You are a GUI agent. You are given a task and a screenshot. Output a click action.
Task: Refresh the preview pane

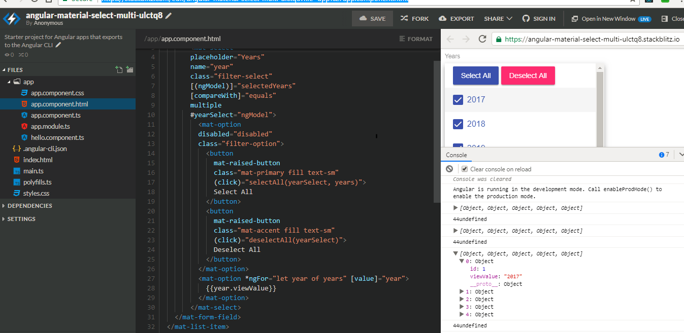click(x=481, y=39)
